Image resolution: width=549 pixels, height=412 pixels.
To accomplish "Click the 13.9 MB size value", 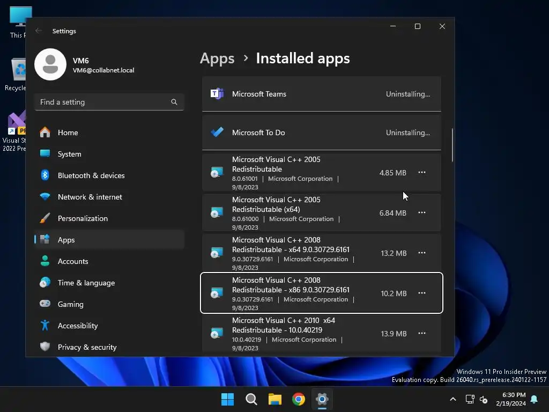I will [x=394, y=334].
